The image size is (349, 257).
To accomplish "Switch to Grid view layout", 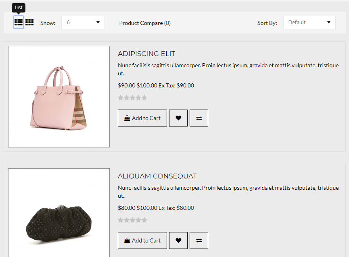I will point(29,22).
